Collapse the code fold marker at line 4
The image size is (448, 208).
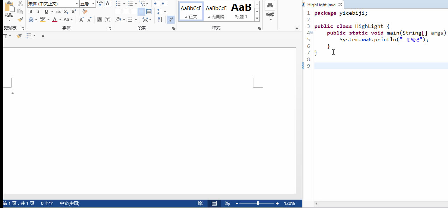tap(311, 32)
